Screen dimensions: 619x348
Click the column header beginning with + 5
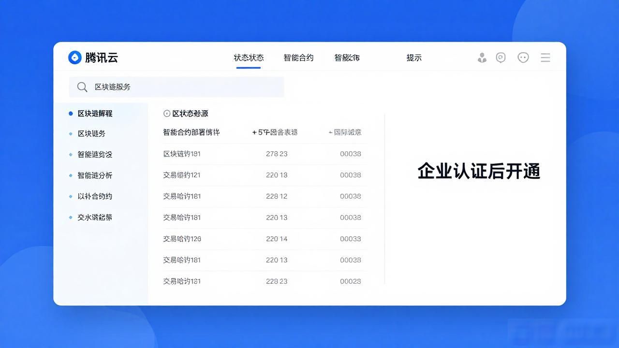pyautogui.click(x=275, y=132)
